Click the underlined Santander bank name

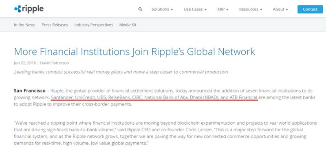(62, 97)
